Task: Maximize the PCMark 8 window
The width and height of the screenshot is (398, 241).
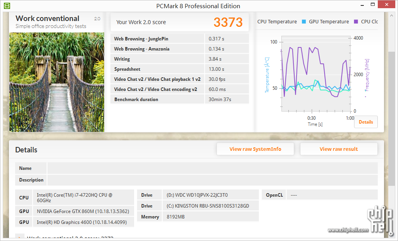Action: coord(373,4)
